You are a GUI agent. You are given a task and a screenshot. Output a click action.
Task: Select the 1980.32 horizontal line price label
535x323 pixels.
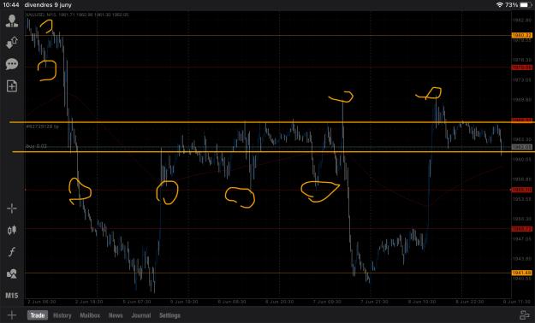click(x=521, y=35)
